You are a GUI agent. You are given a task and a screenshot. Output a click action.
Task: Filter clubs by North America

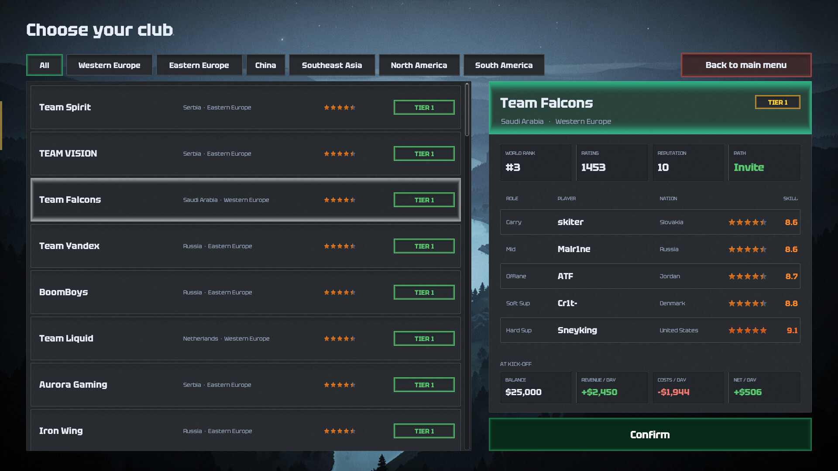point(419,65)
